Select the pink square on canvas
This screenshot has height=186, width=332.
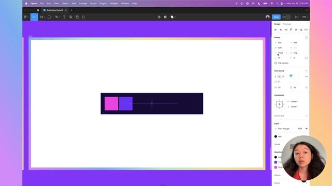pyautogui.click(x=112, y=103)
